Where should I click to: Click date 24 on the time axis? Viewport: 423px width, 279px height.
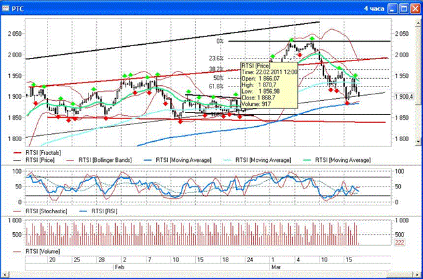[250, 260]
